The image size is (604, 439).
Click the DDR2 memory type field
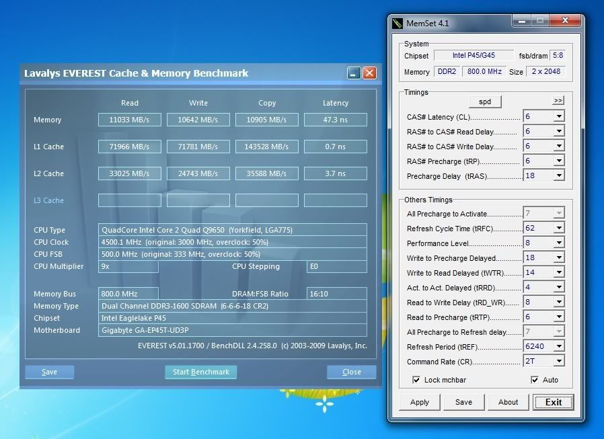click(447, 72)
